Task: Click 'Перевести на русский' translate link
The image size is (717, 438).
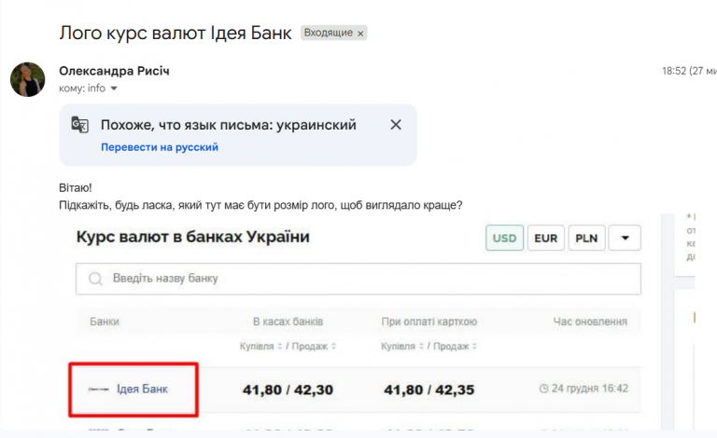Action: [x=160, y=147]
